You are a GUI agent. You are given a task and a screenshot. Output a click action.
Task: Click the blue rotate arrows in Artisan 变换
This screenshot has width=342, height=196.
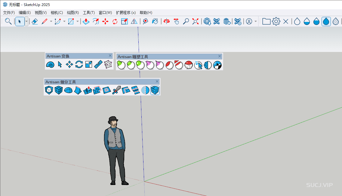click(x=79, y=65)
